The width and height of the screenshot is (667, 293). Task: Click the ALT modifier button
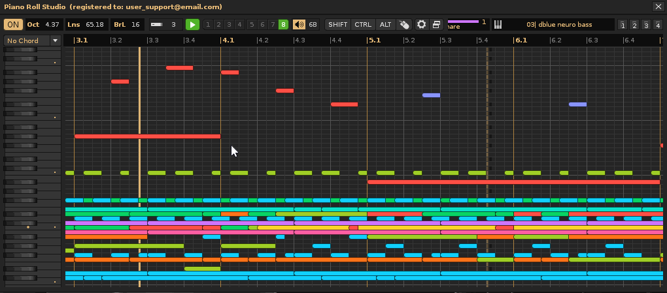coord(386,25)
